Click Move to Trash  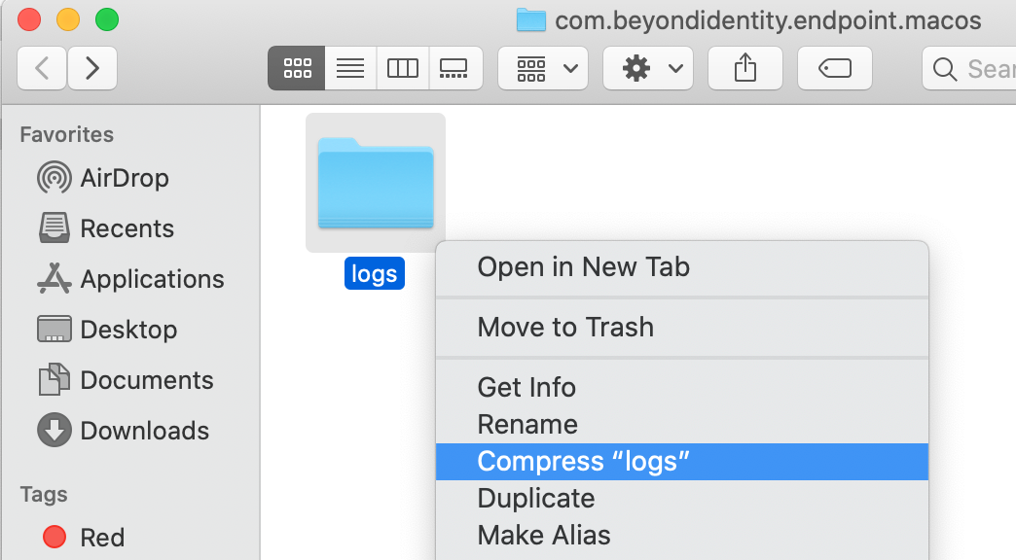pyautogui.click(x=565, y=328)
